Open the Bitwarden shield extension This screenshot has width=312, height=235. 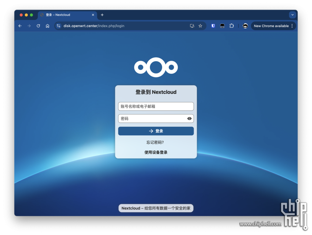pyautogui.click(x=213, y=26)
